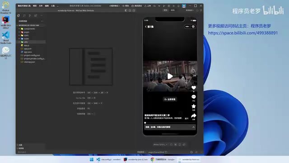Open the page path (页面路径) dropdown
Screen dimensions: 289x163
click(141, 152)
